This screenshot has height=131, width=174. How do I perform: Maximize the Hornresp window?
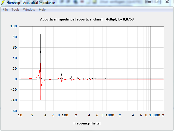(x=157, y=2)
